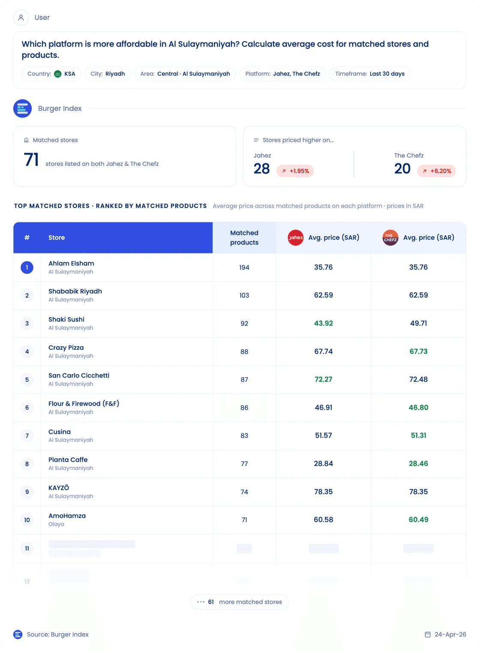
Task: Select Flour & Firewood (F&F) store name
Action: (x=84, y=404)
